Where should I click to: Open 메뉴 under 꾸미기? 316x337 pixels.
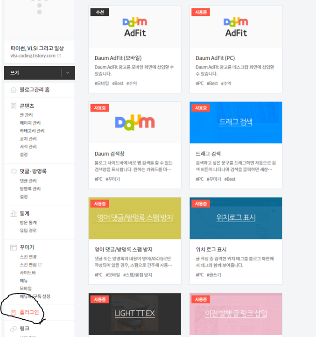24,281
